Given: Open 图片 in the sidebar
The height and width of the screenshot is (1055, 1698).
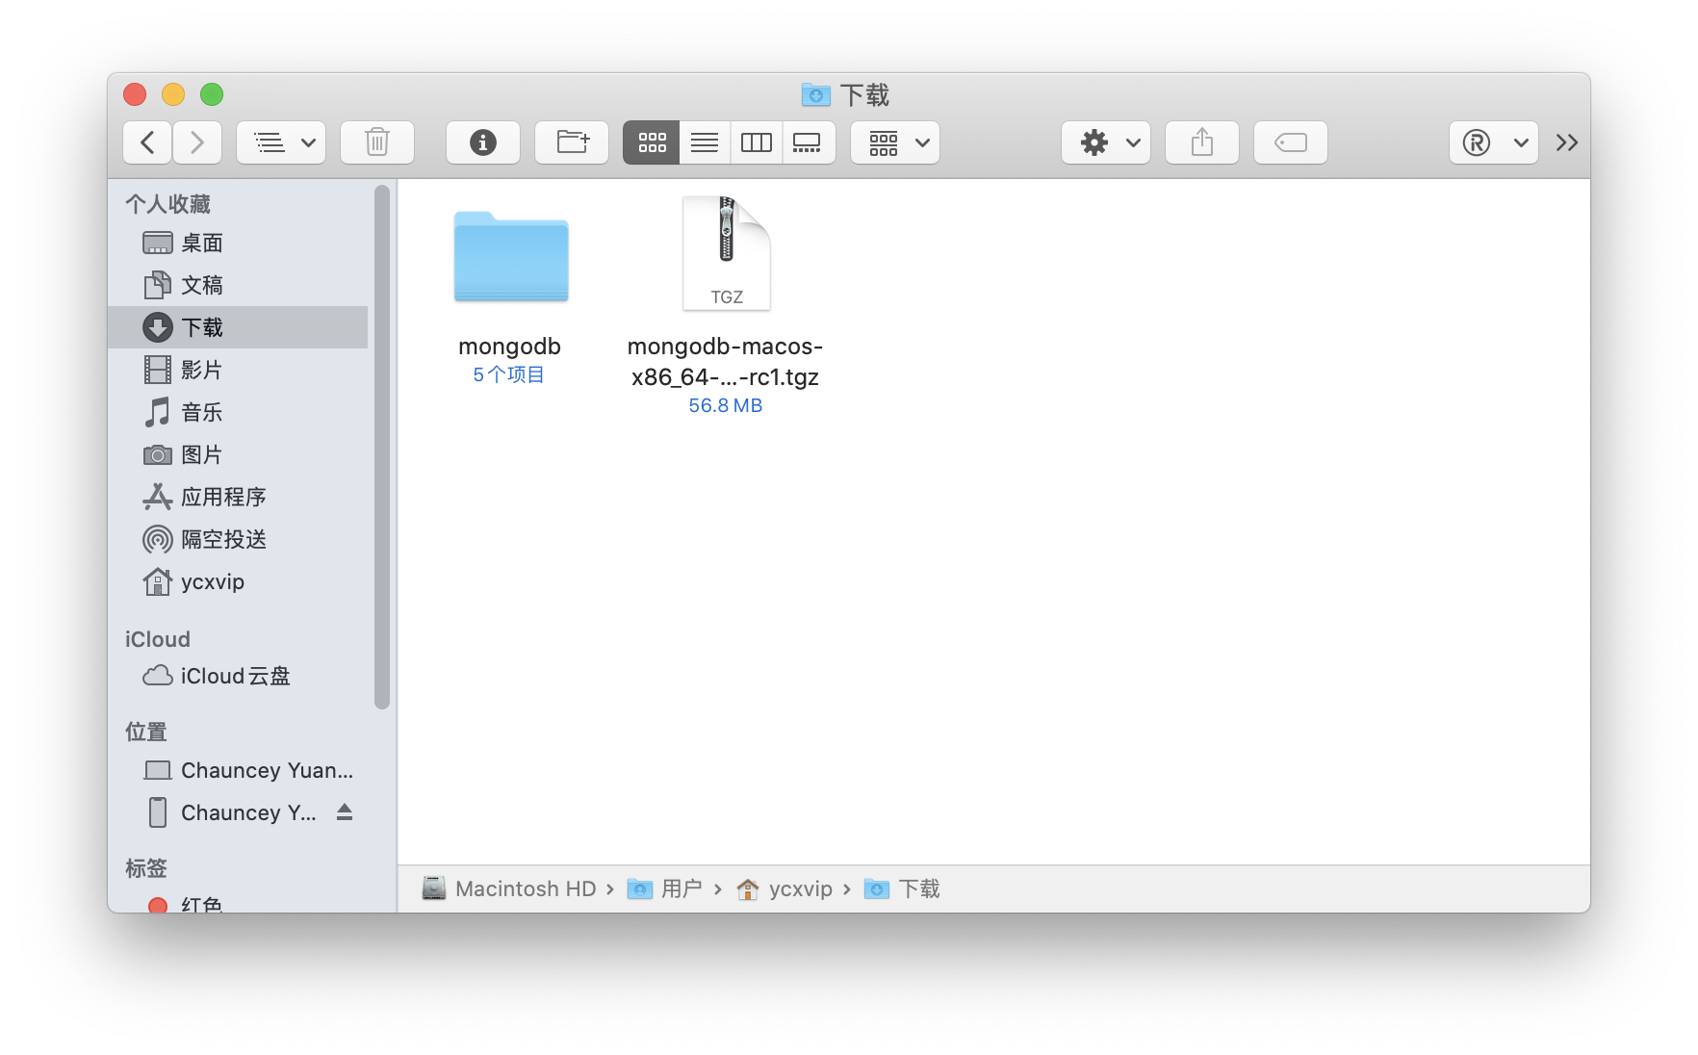Looking at the screenshot, I should point(238,454).
